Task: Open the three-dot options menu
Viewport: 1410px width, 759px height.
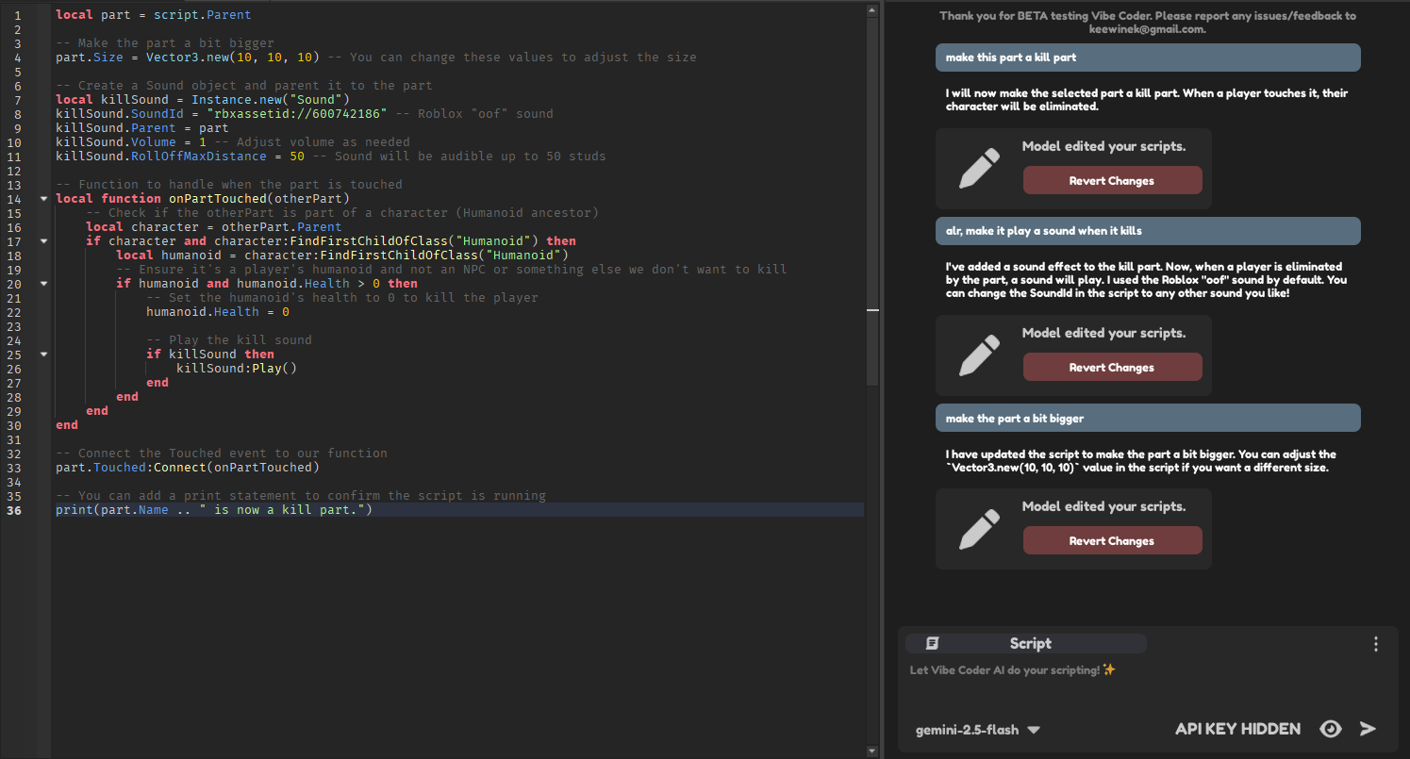Action: tap(1375, 644)
